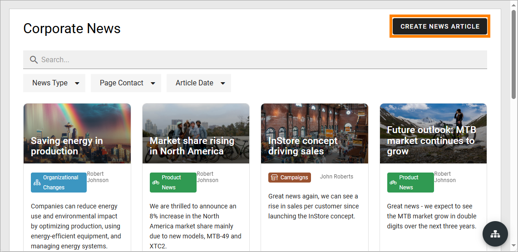Screen dimensions: 518x252
Task: Click the scrollbar down arrow
Action: [514, 245]
